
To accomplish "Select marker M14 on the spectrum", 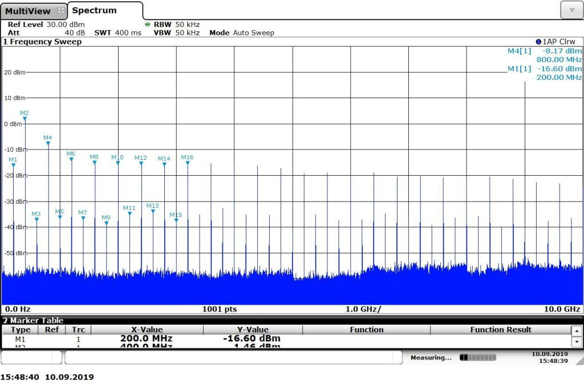I will (164, 164).
